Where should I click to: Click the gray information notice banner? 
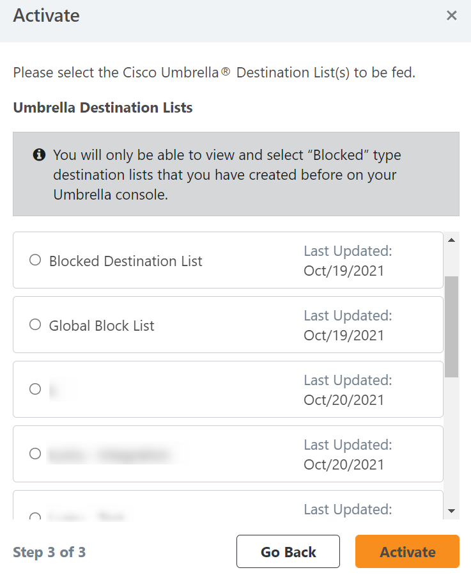pyautogui.click(x=235, y=174)
